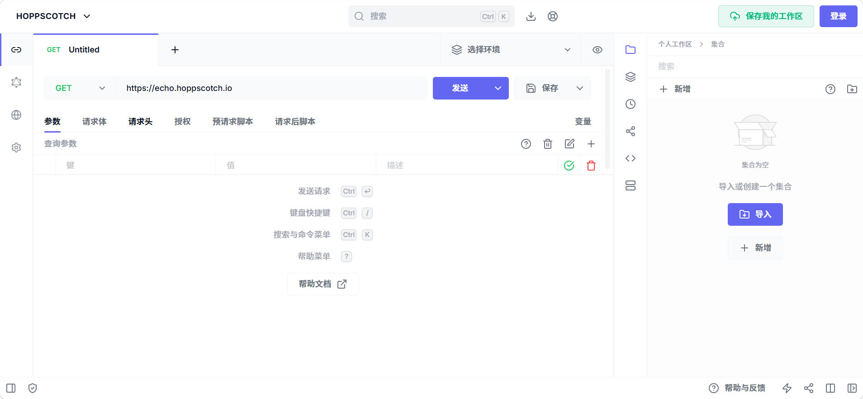Open the 选择环境 environment selector

pyautogui.click(x=511, y=50)
